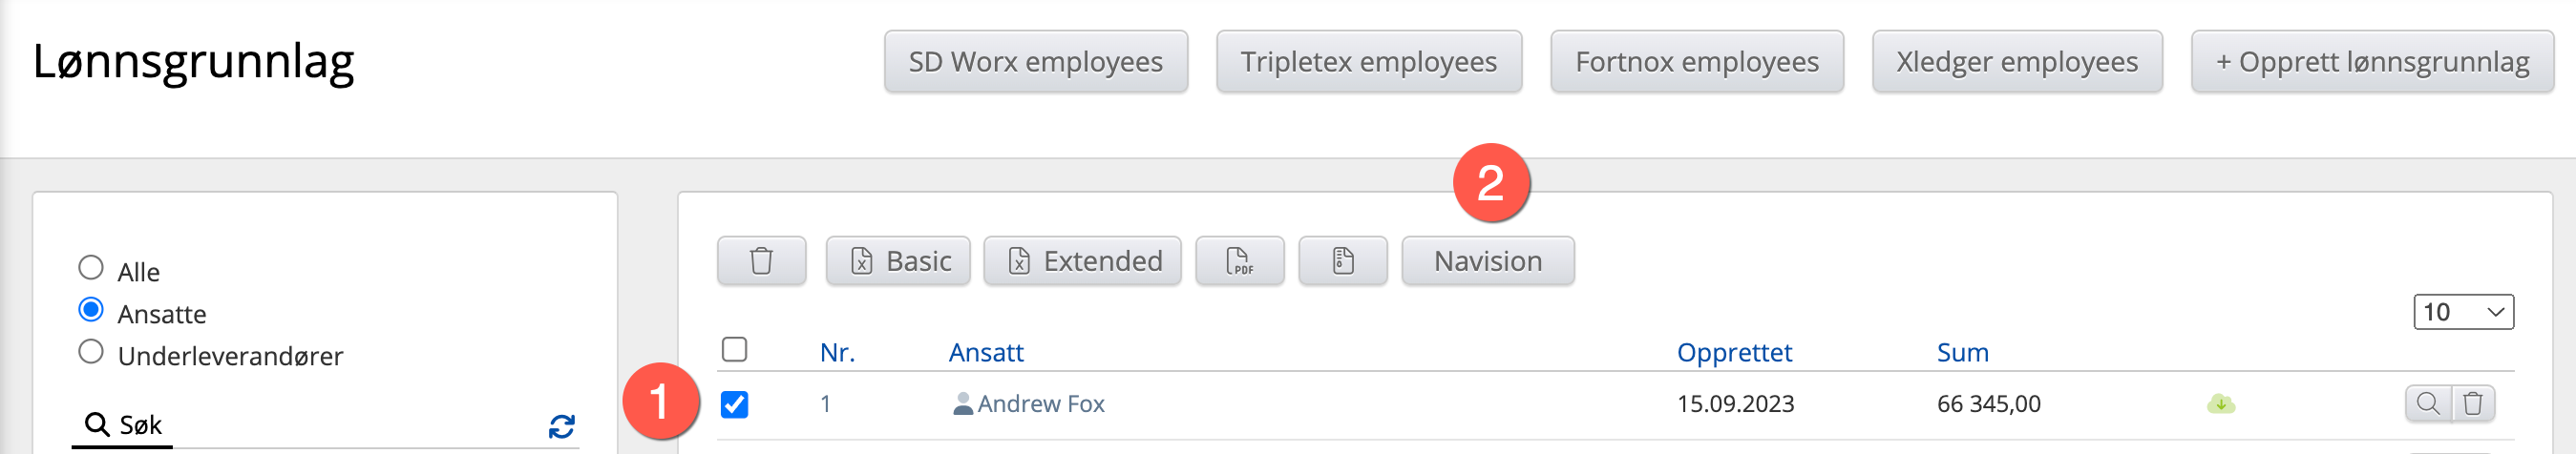The width and height of the screenshot is (2576, 454).
Task: Click the green cloud download icon
Action: (2220, 404)
